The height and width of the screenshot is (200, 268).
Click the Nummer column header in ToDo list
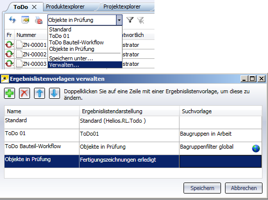(x=31, y=35)
